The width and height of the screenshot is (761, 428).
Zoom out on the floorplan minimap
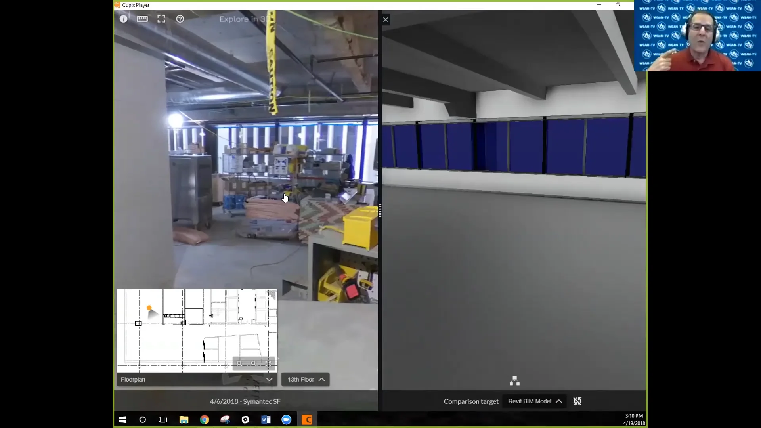[x=254, y=363]
